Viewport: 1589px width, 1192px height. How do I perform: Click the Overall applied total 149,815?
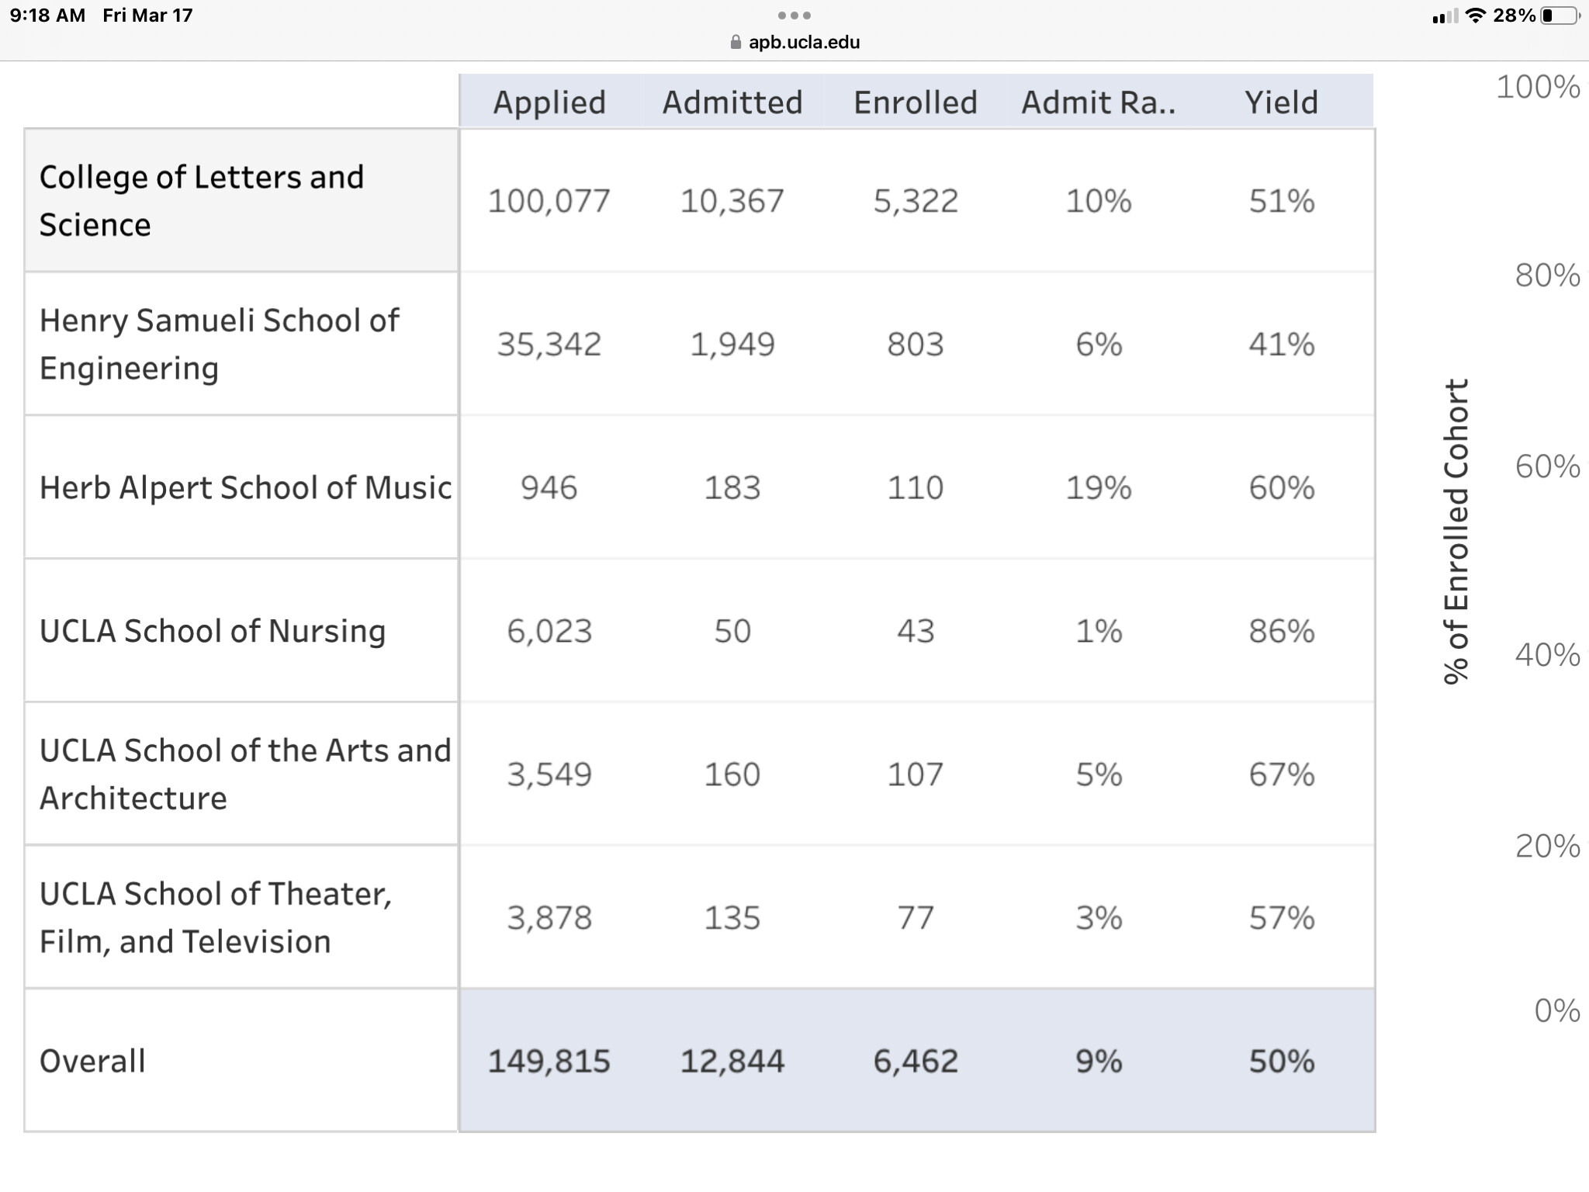(549, 1061)
